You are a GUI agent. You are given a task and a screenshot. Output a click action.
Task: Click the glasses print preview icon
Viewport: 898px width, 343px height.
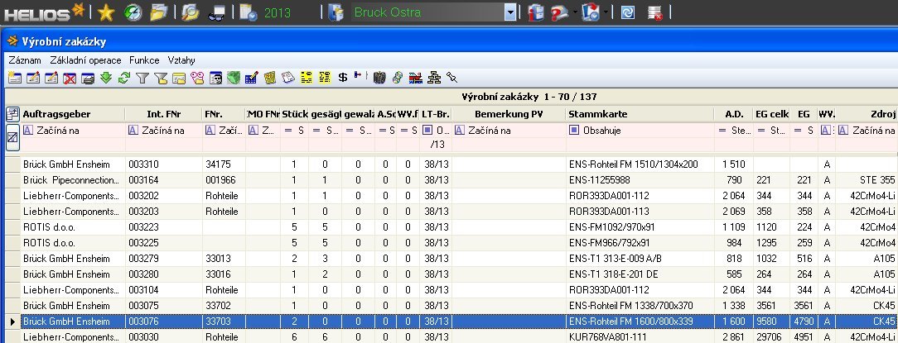pos(216,12)
